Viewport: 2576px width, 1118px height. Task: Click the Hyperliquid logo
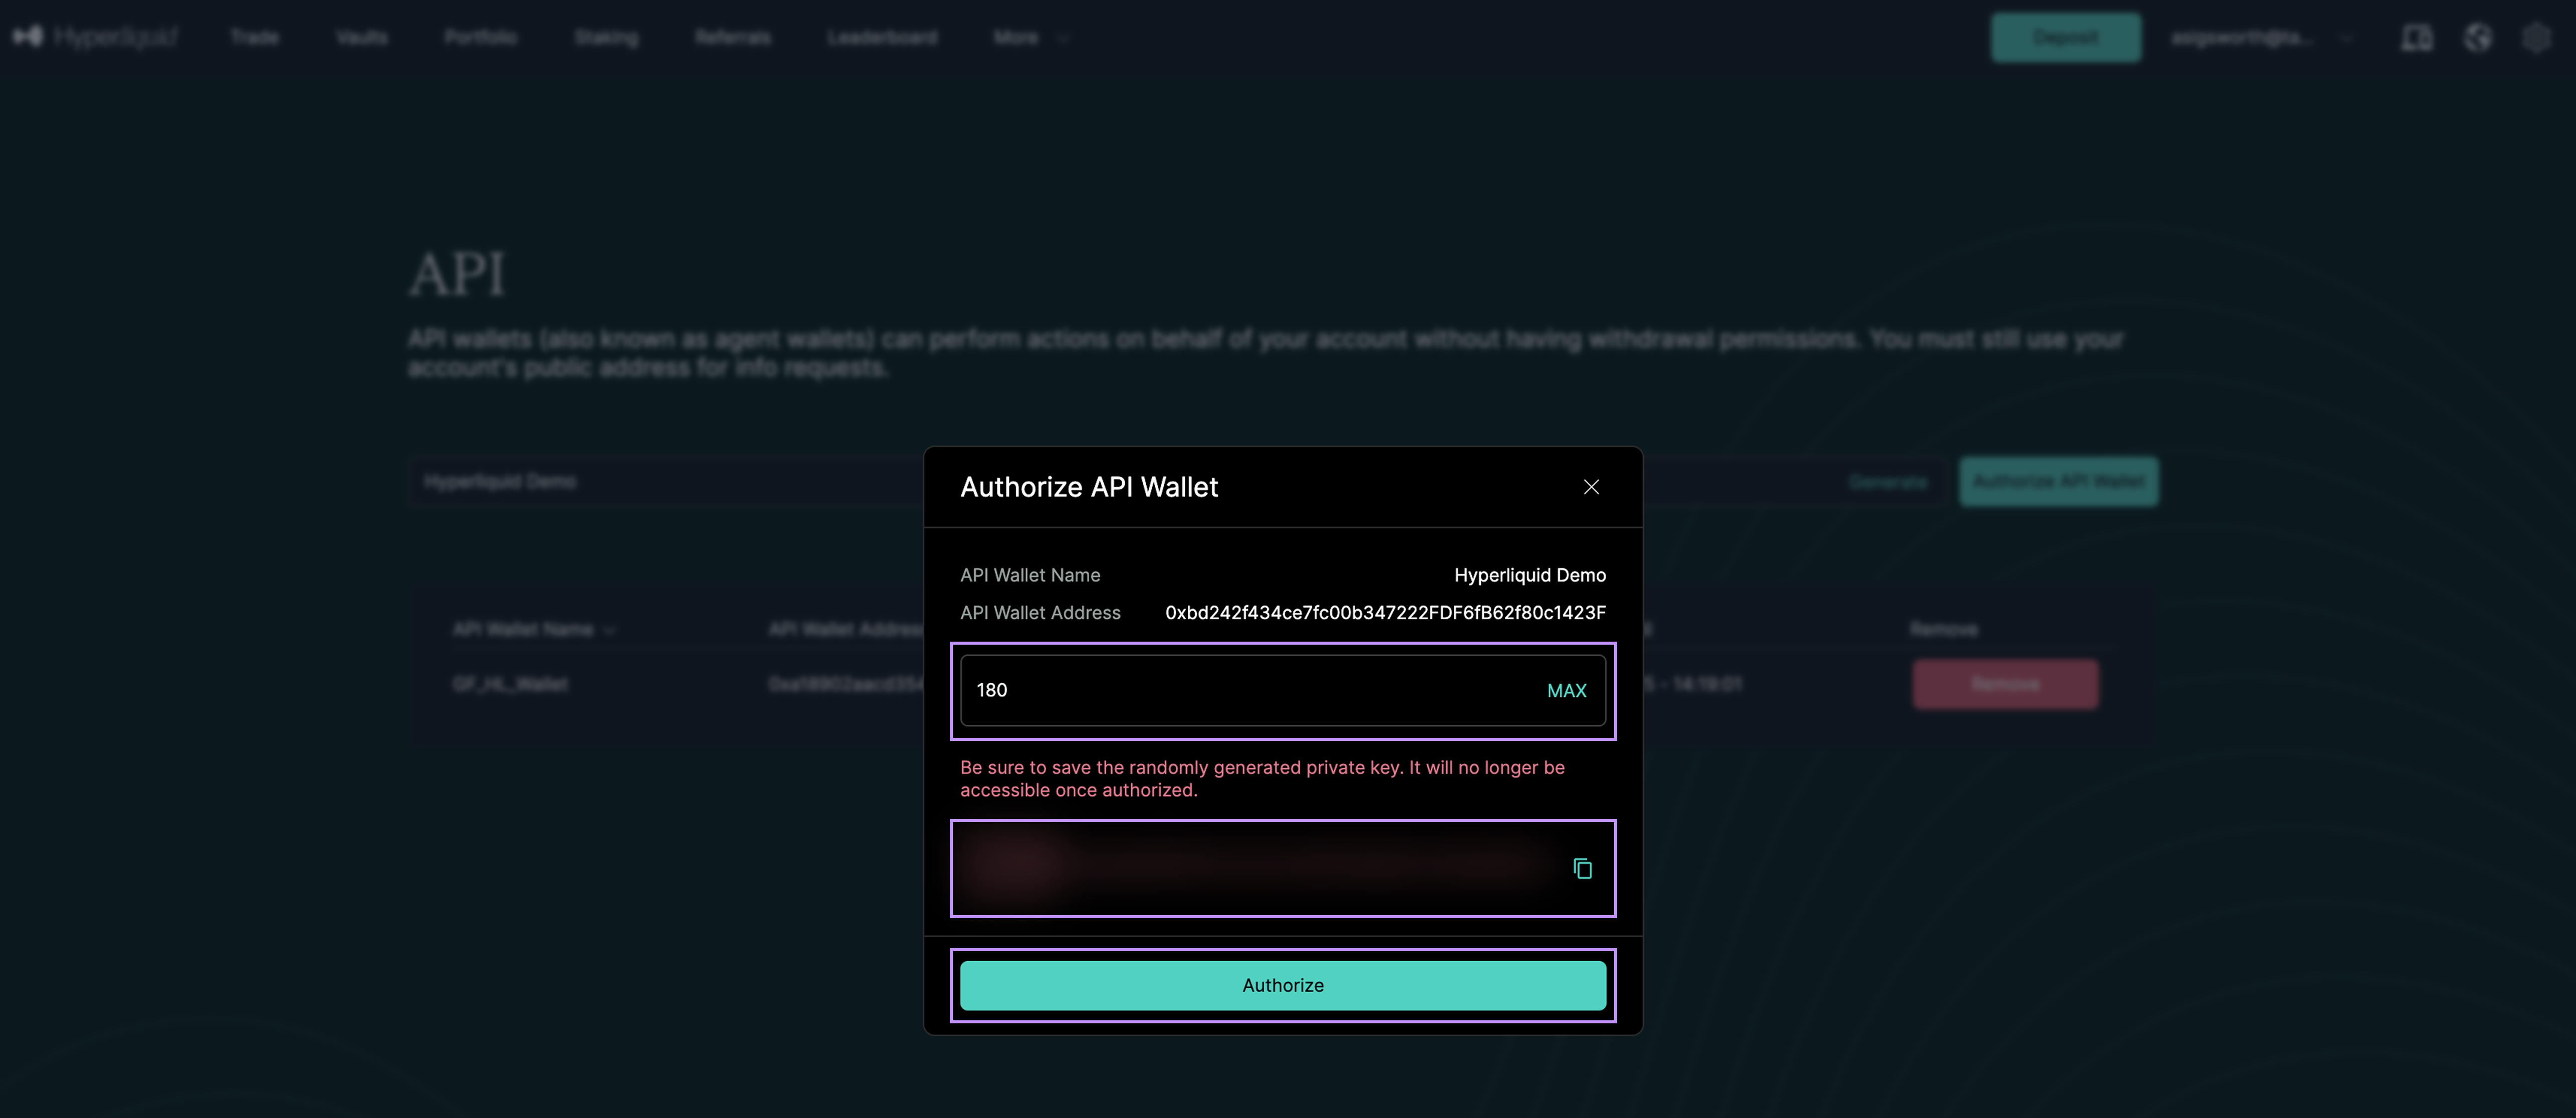click(x=96, y=37)
